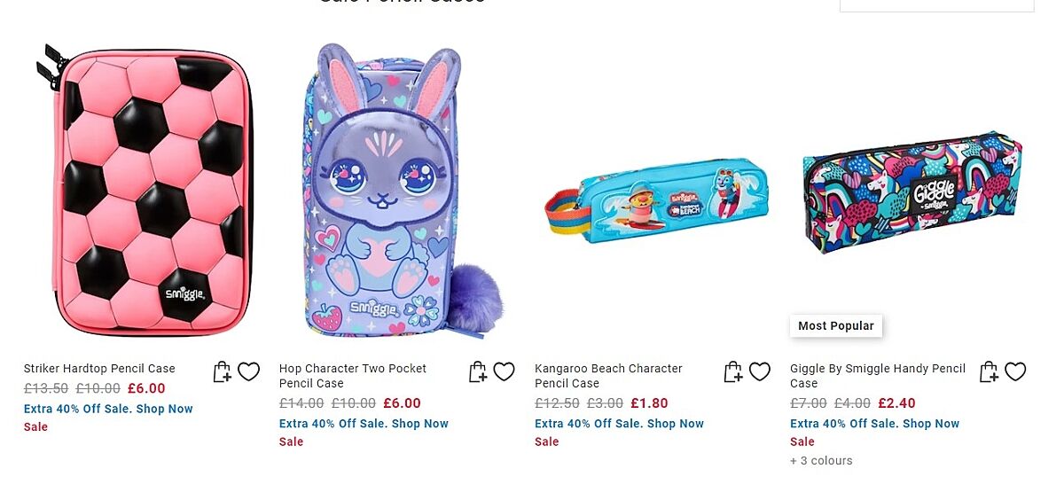Click the unicorn Giggle pencil case image

coord(911,193)
